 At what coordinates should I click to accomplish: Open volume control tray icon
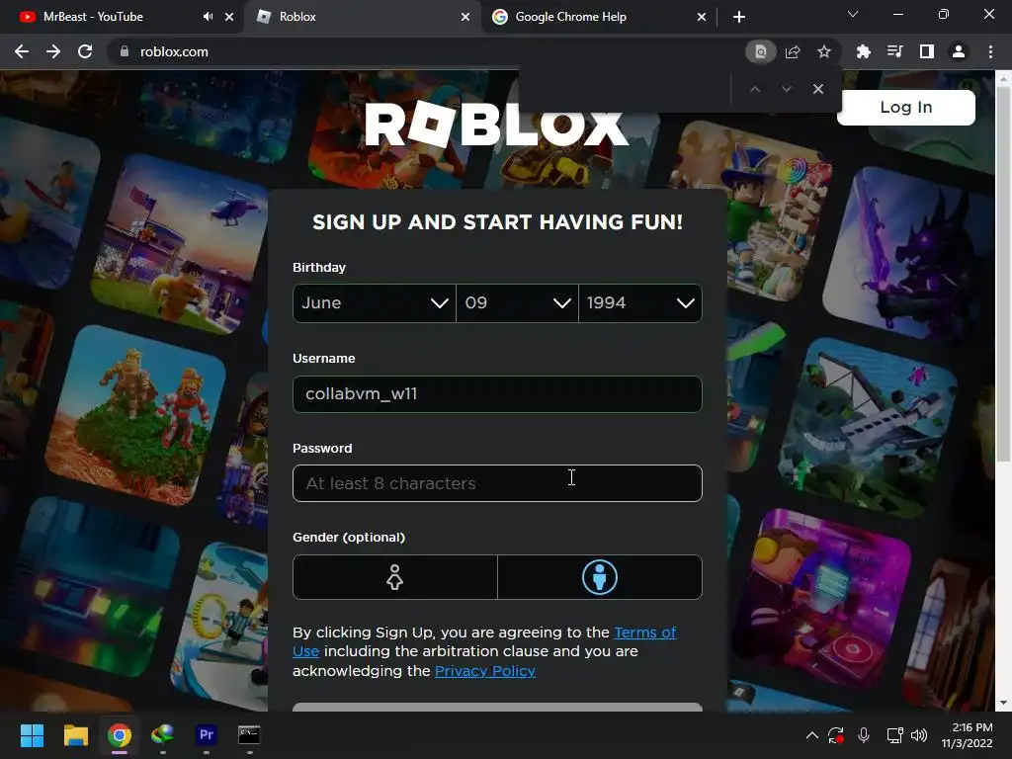(x=918, y=735)
